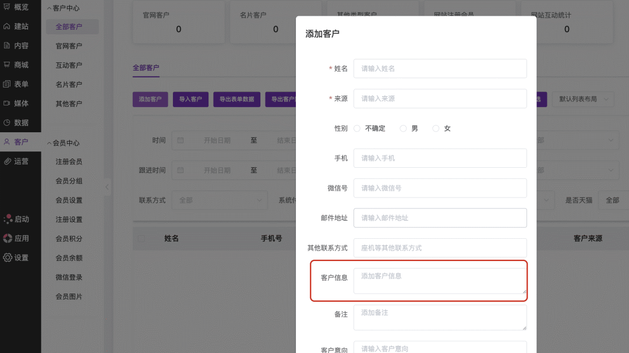629x353 pixels.
Task: Click the 姓名 name input field
Action: pyautogui.click(x=440, y=68)
